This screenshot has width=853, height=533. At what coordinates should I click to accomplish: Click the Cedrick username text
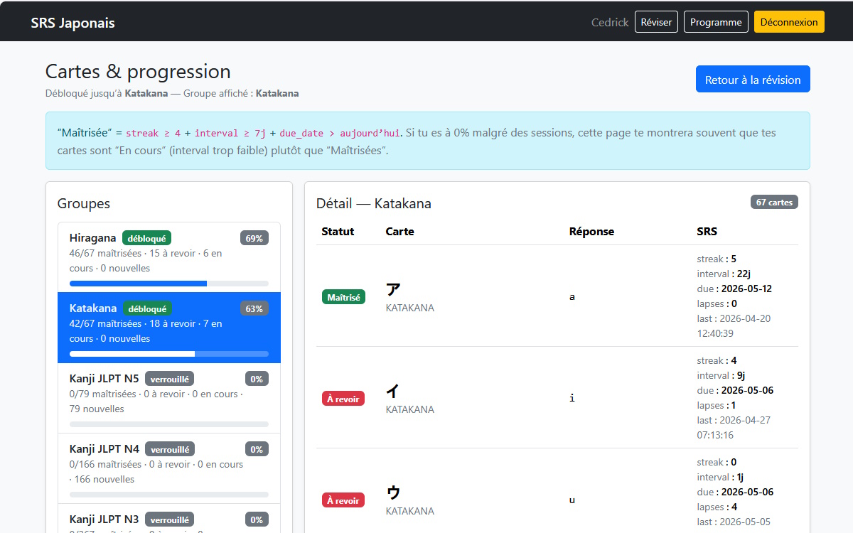[610, 22]
